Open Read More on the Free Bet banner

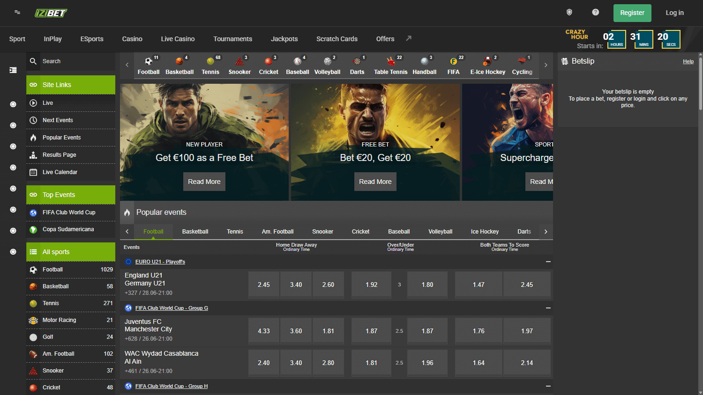click(x=375, y=182)
